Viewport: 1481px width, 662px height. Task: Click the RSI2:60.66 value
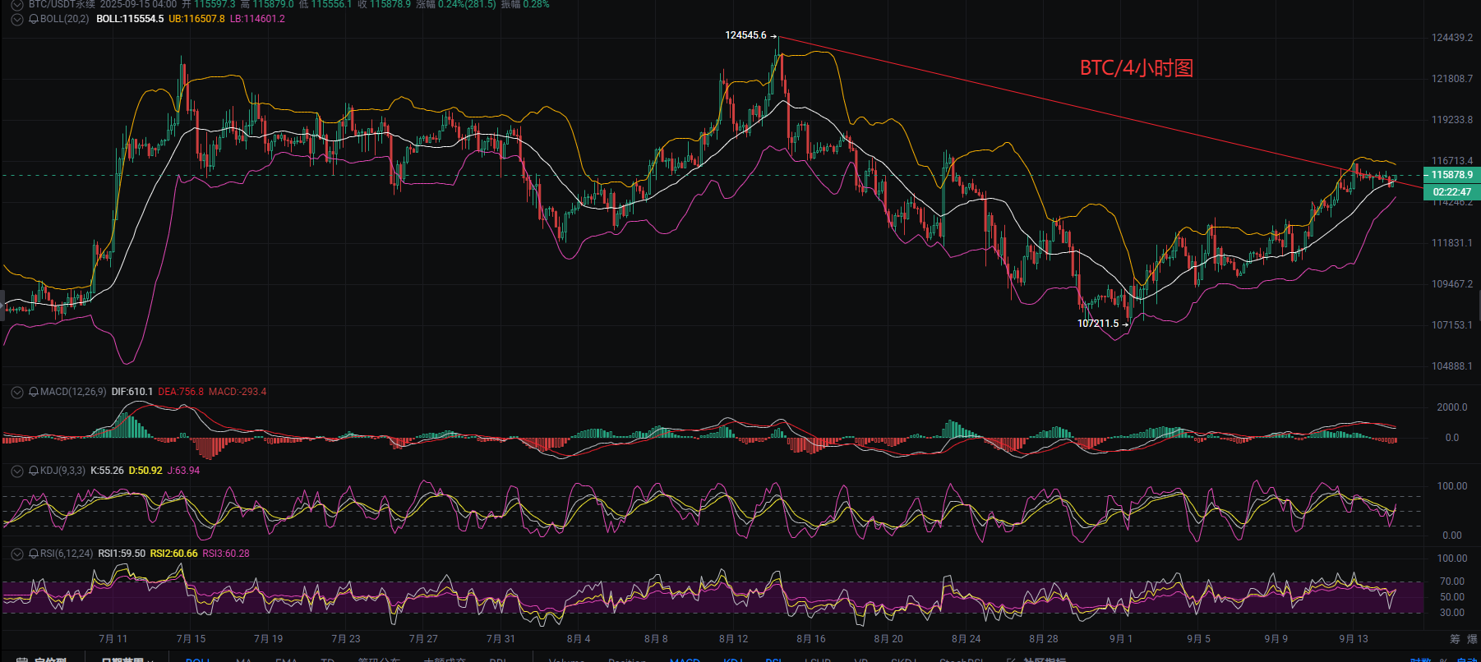click(x=173, y=554)
